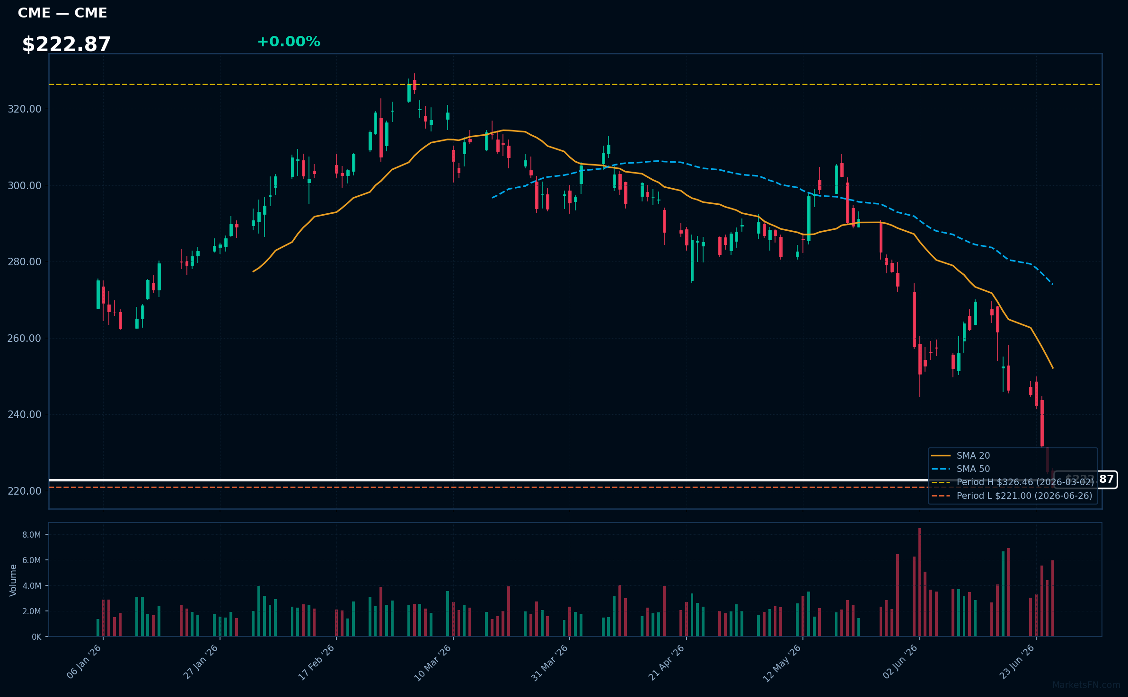Screen dimensions: 1128x697
Task: Click the 21 Apr '26 date label
Action: [x=666, y=662]
